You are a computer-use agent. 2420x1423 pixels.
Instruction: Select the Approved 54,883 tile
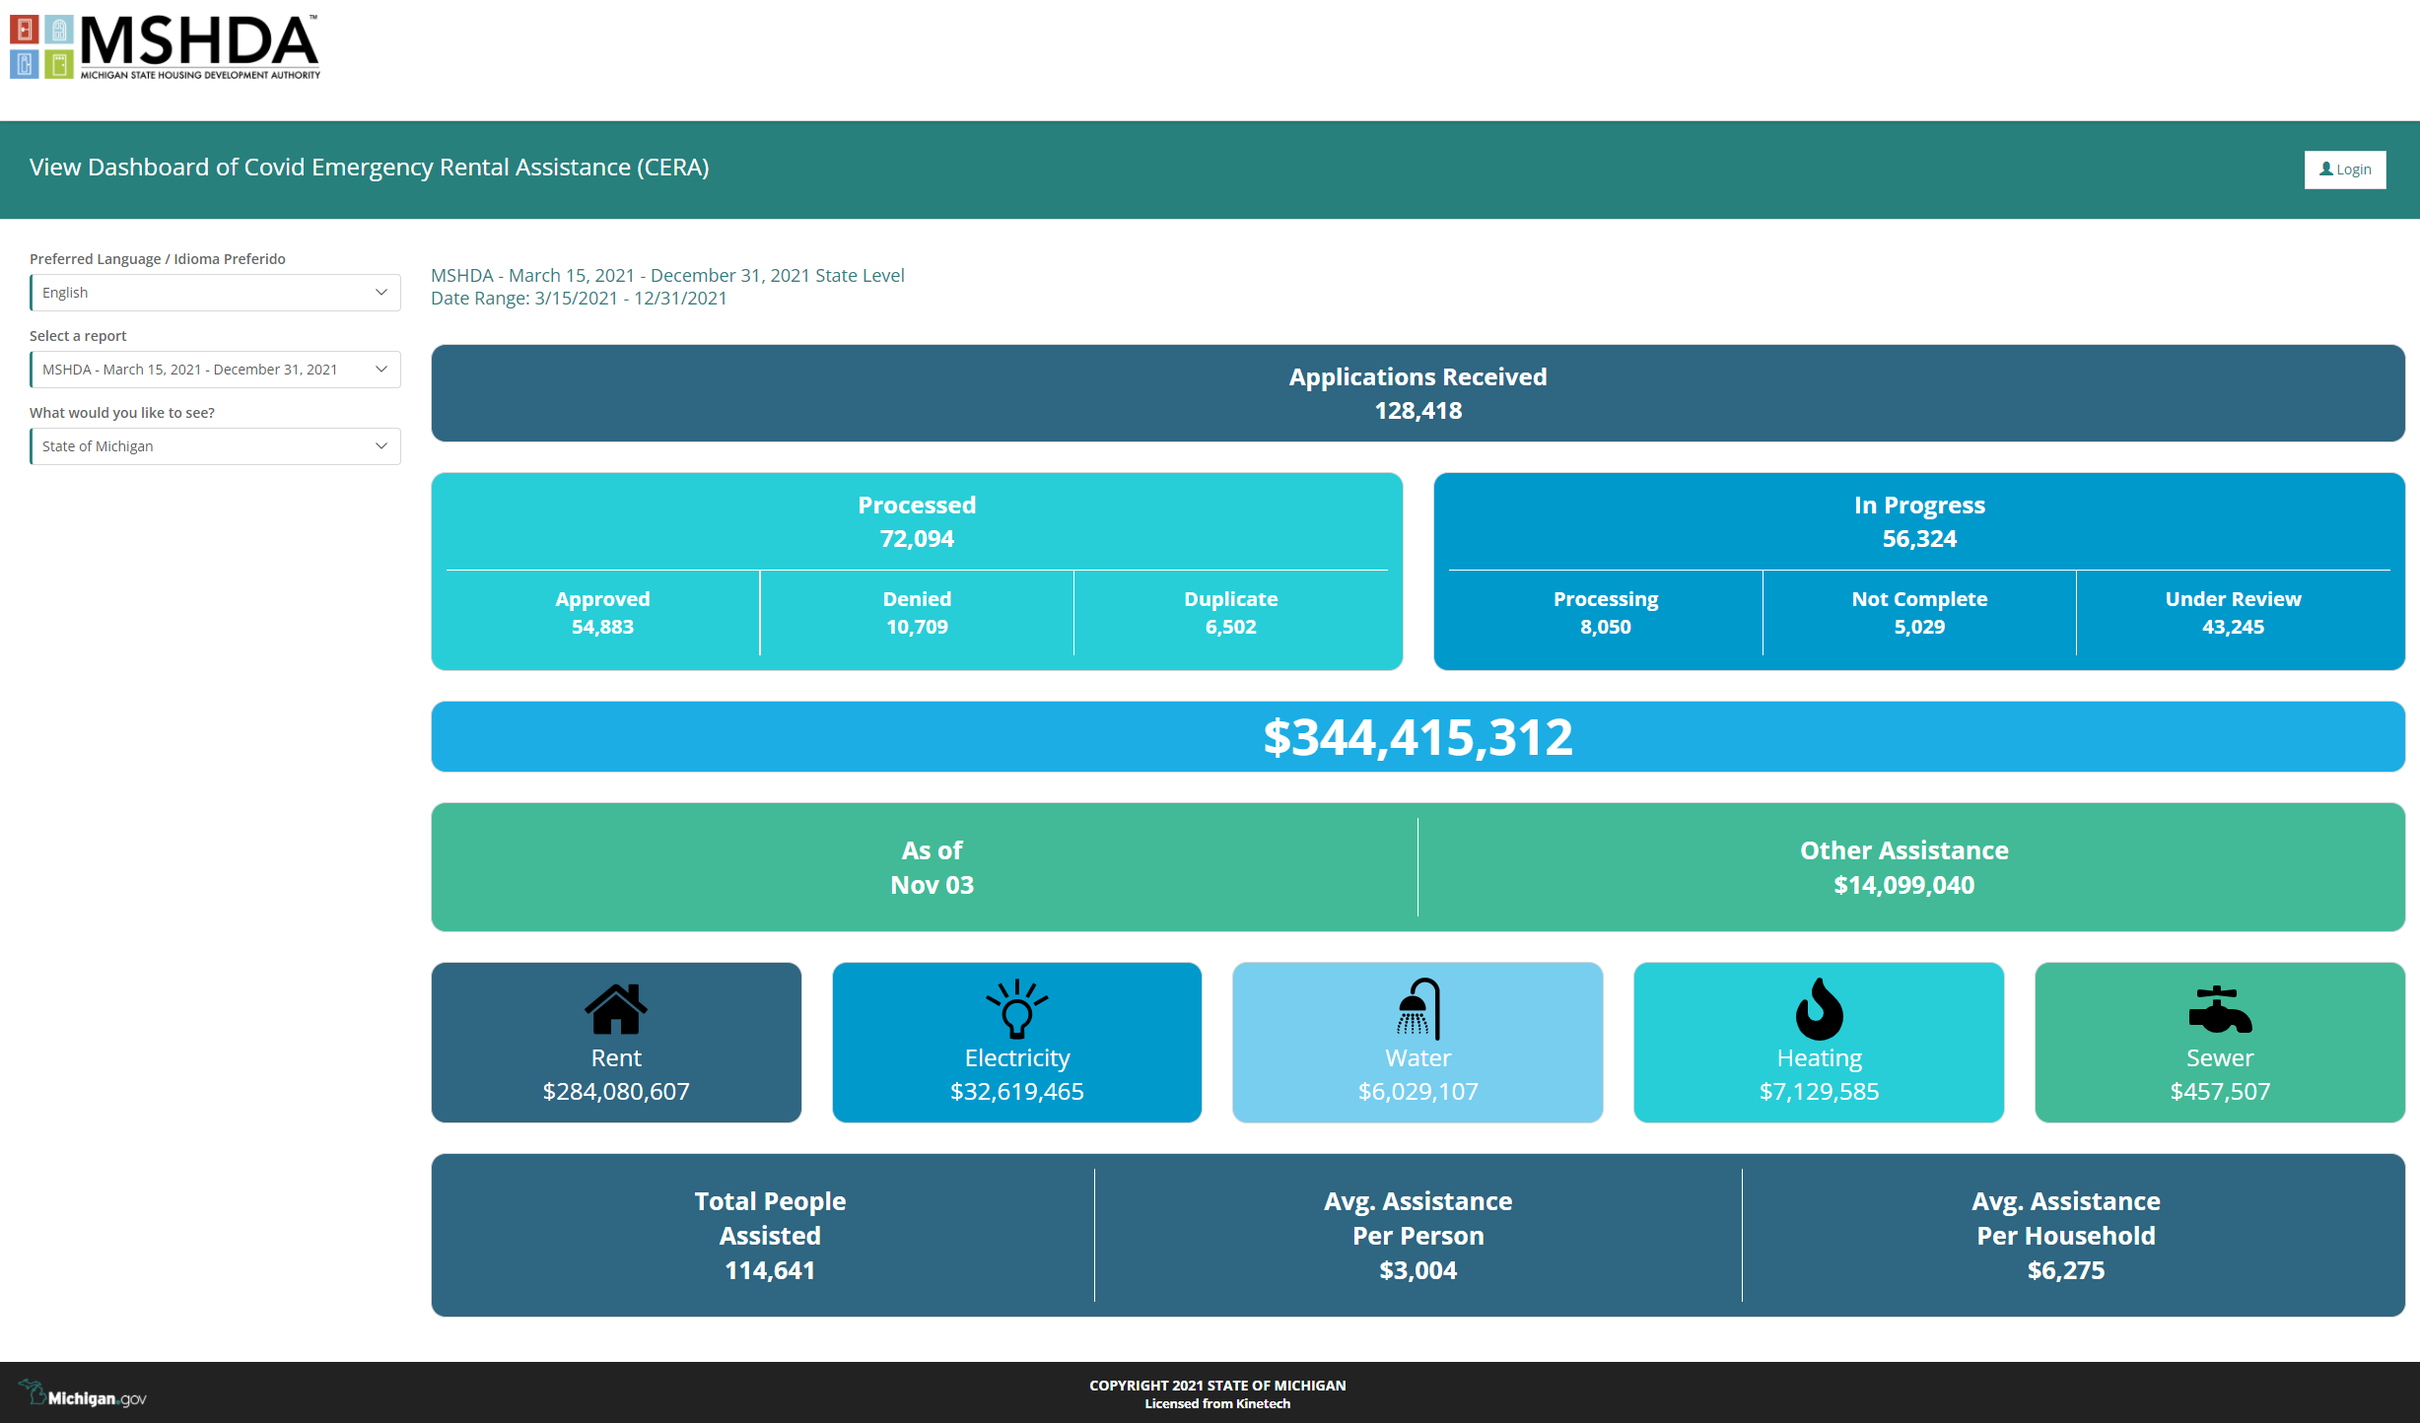602,613
